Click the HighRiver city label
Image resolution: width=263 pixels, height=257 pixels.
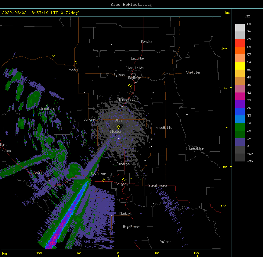[x=131, y=227]
